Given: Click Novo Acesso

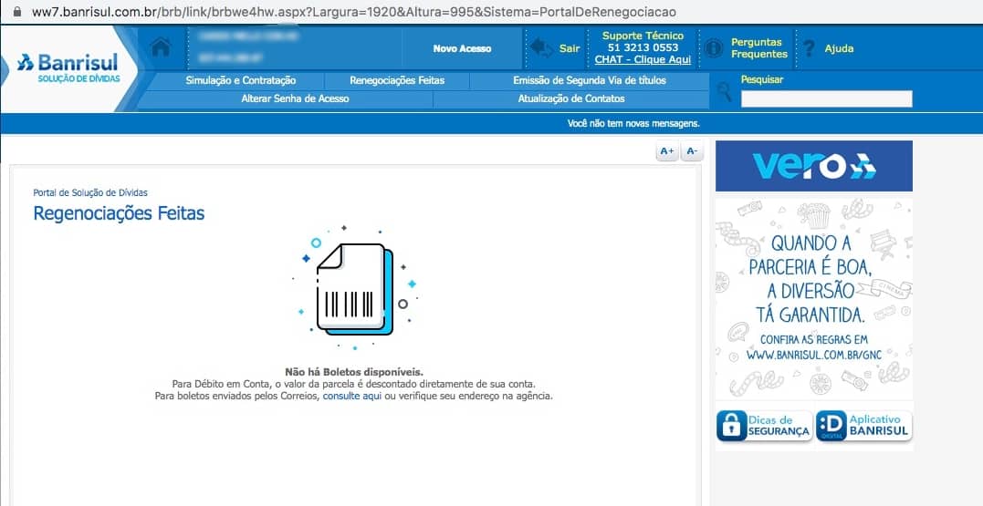Looking at the screenshot, I should (x=462, y=48).
